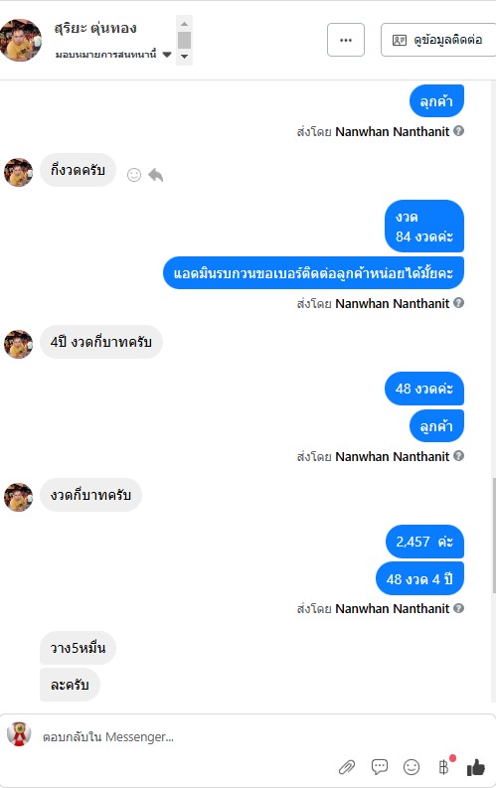React with smiley to กี่งวดครับ message

pyautogui.click(x=134, y=175)
